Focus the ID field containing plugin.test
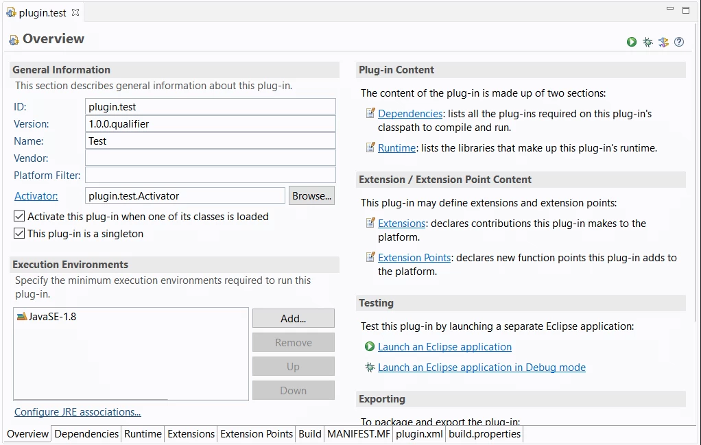Screen dimensions: 701x445 (211, 107)
